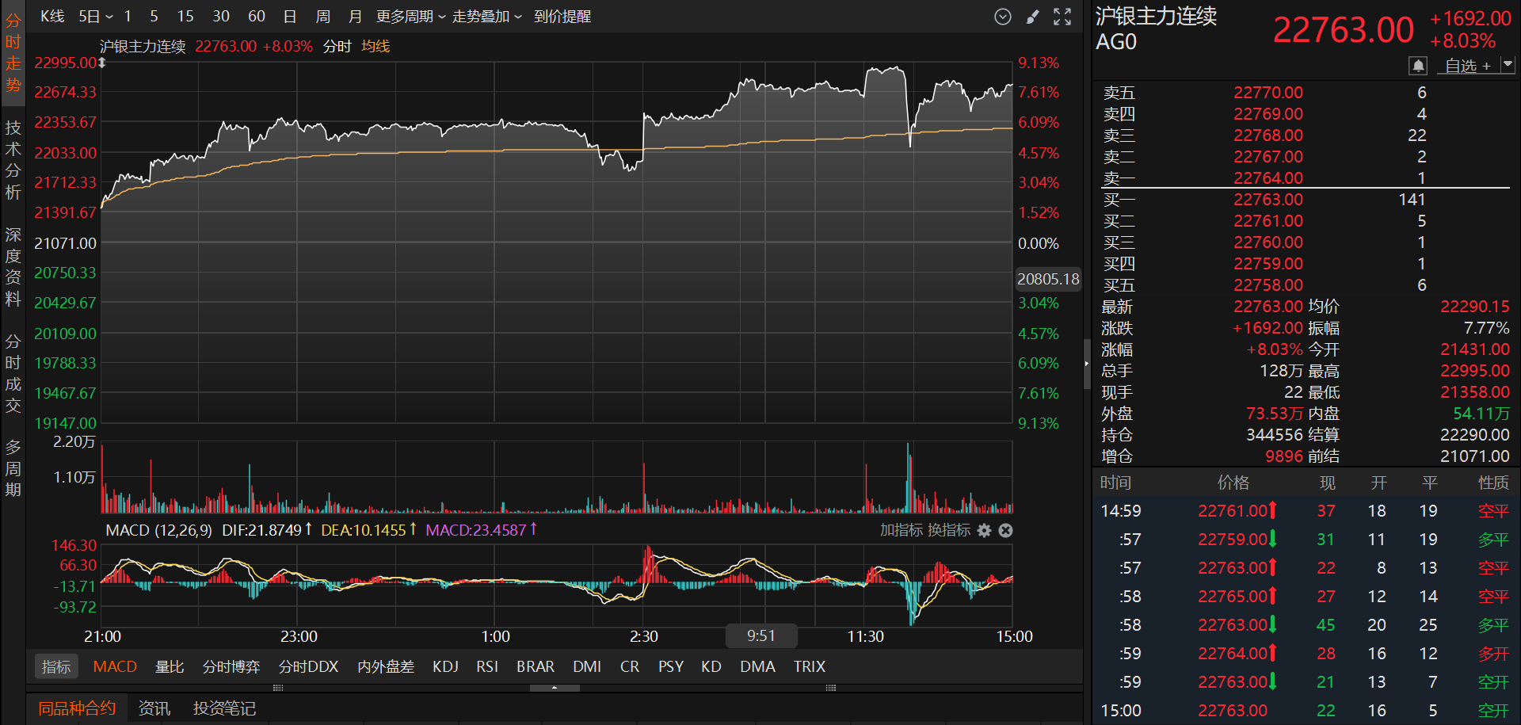Click the bottom panel expand arrow handle
1521x725 pixels.
point(555,688)
